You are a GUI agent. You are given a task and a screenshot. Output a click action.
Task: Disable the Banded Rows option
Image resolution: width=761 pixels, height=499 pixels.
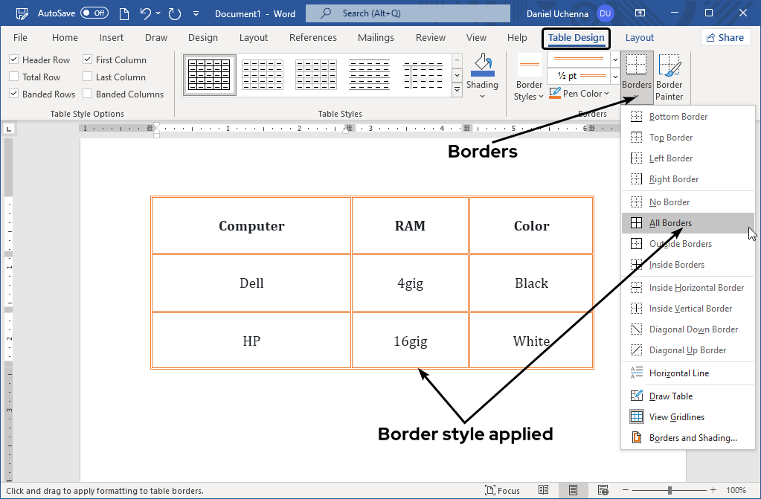pos(13,94)
